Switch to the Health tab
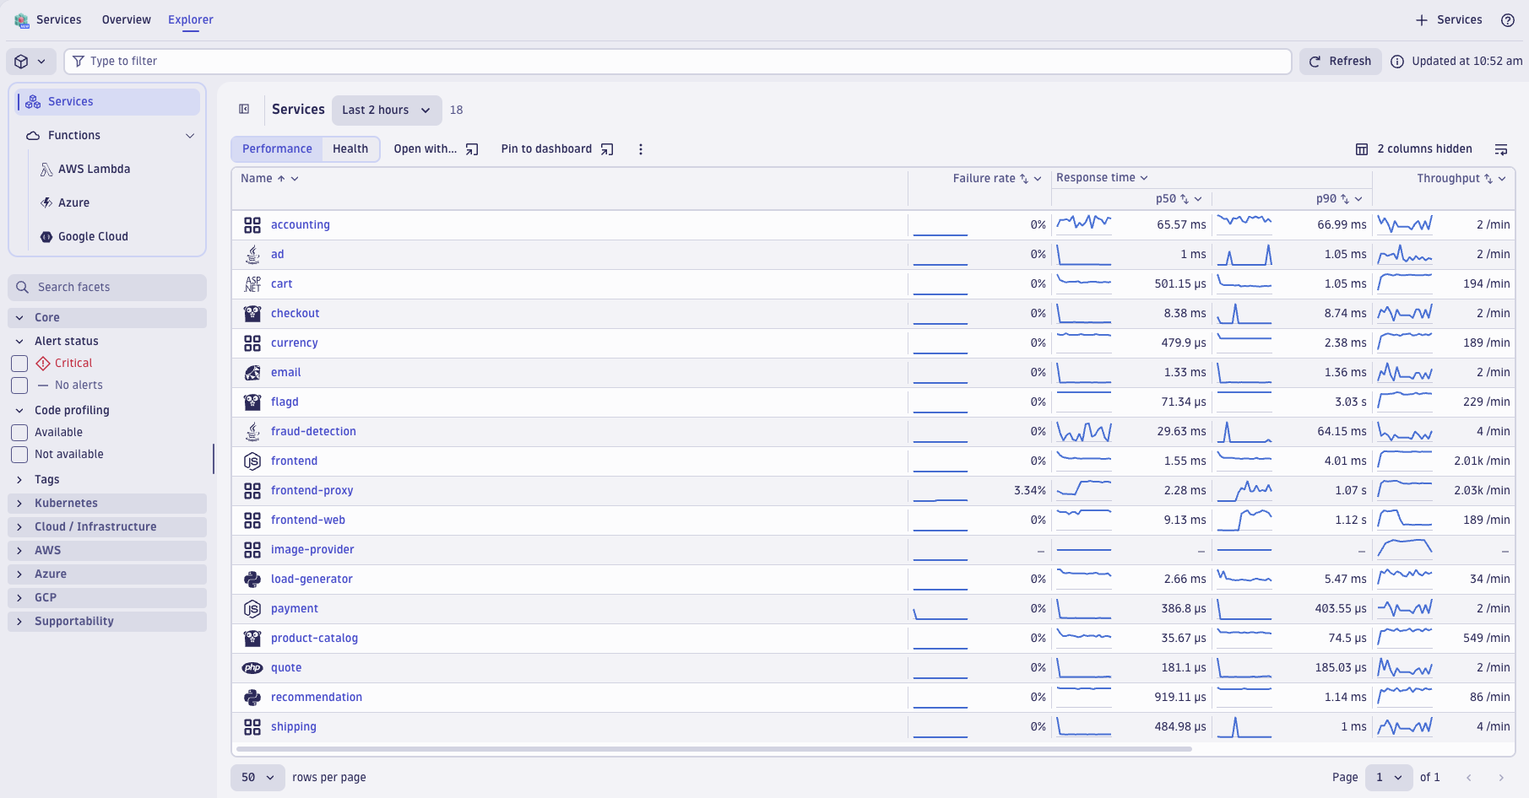 pos(350,148)
